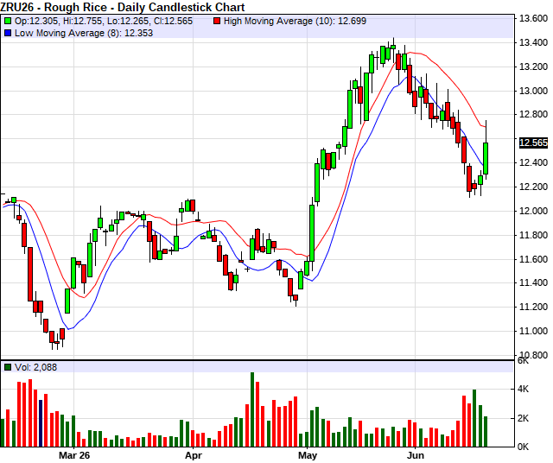Image resolution: width=553 pixels, height=463 pixels.
Task: Click the 12.200 price axis label
Action: click(x=533, y=187)
